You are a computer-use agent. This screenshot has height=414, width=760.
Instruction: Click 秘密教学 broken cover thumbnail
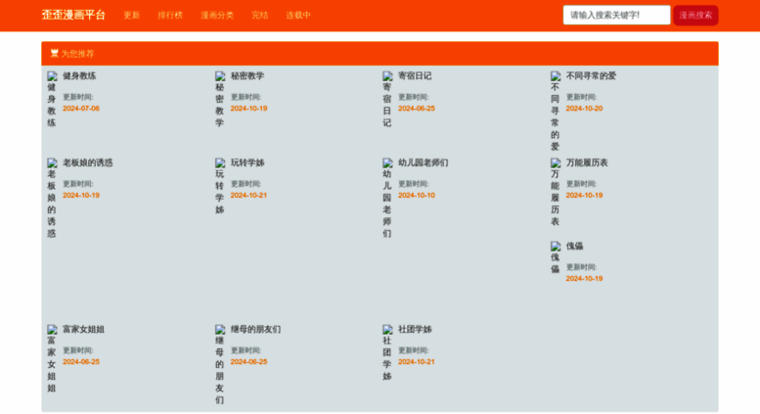pos(220,100)
